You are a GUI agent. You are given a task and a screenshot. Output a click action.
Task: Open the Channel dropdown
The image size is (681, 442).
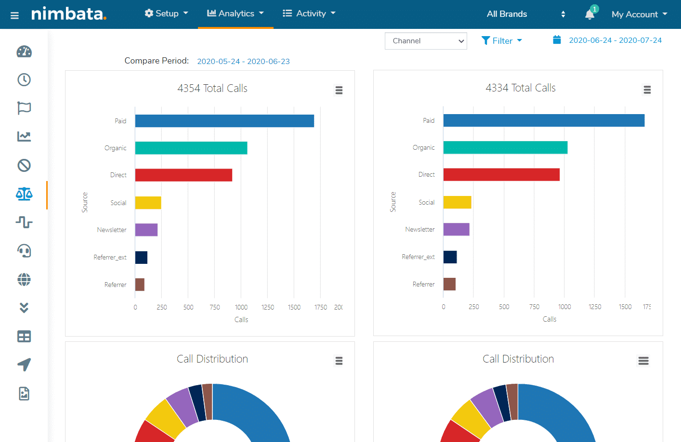pos(426,41)
